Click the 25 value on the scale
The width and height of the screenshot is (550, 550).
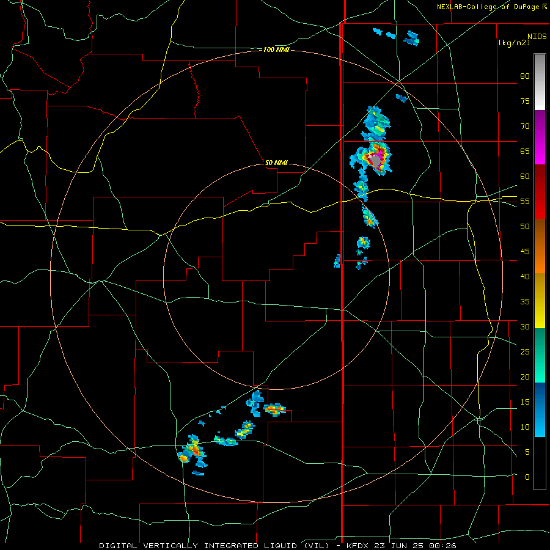(x=525, y=352)
